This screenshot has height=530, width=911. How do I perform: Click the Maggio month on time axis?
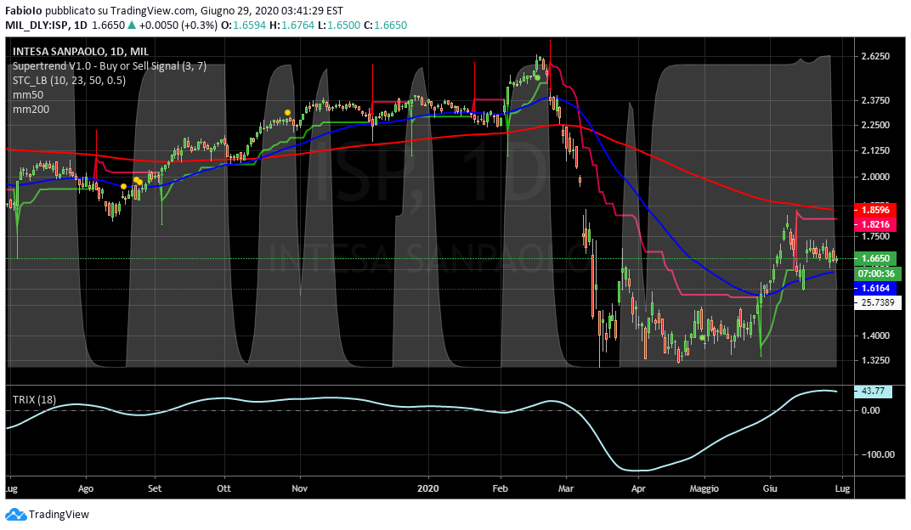coord(704,488)
